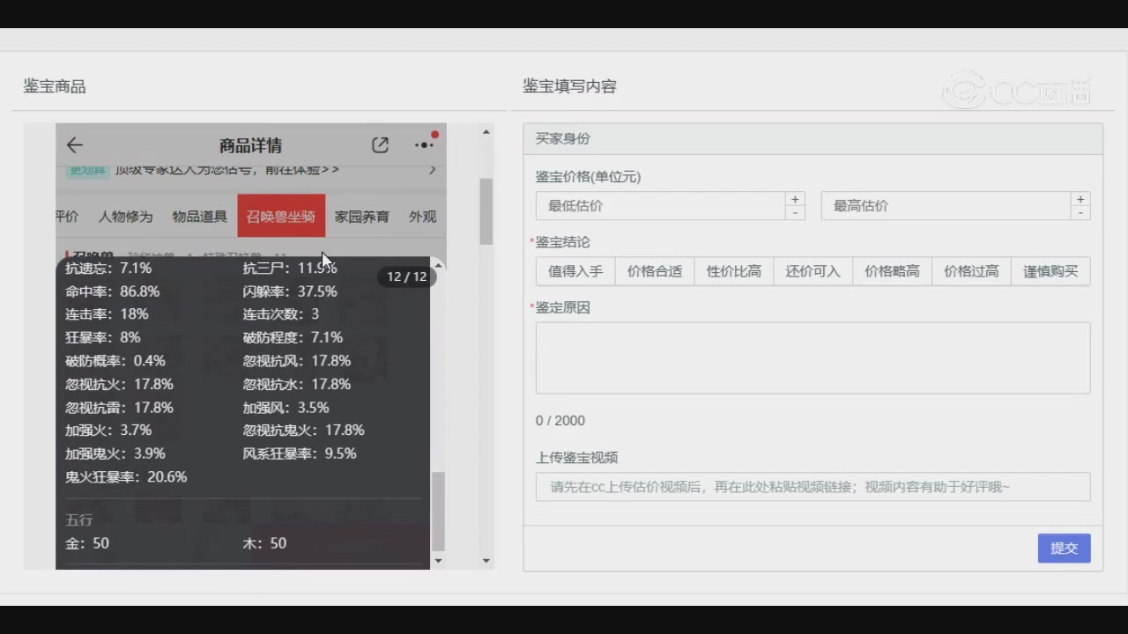Click the 鉴定原因 text area
This screenshot has height=634, width=1128.
coord(813,358)
